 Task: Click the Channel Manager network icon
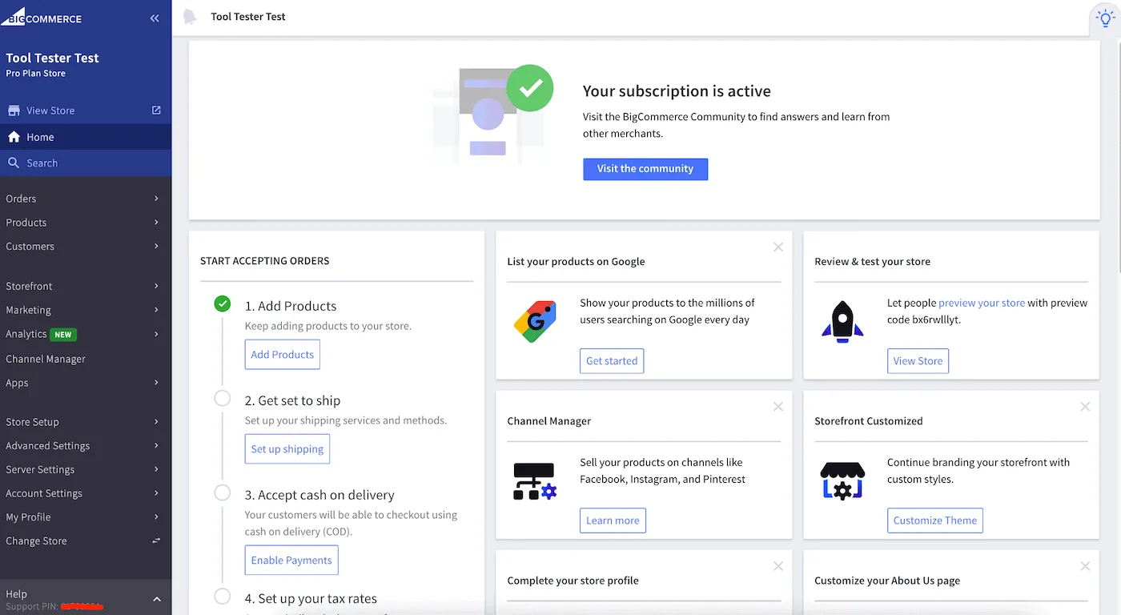pyautogui.click(x=535, y=480)
